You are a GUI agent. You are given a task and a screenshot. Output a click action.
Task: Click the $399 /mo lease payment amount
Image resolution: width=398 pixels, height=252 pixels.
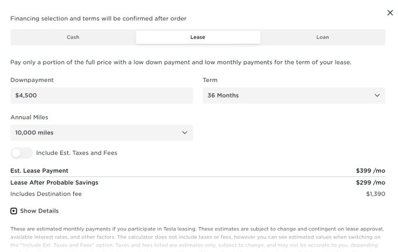click(370, 171)
